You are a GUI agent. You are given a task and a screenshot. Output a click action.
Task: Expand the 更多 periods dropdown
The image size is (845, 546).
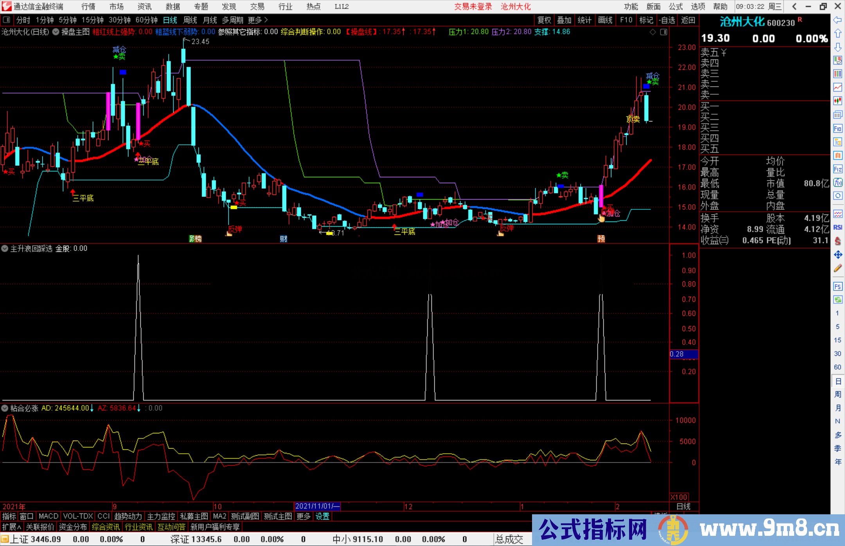258,20
